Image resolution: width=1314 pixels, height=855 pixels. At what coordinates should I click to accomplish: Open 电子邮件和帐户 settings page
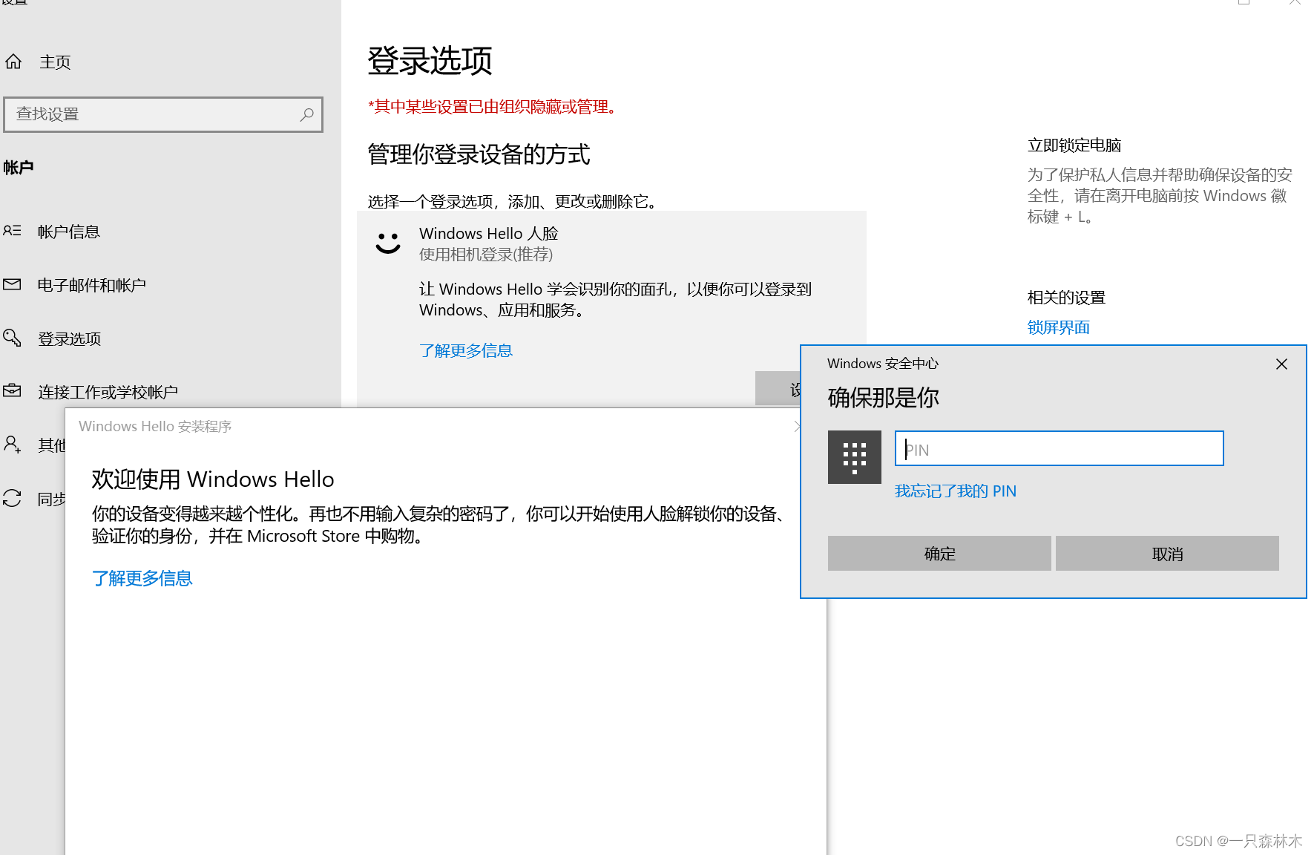(x=92, y=285)
